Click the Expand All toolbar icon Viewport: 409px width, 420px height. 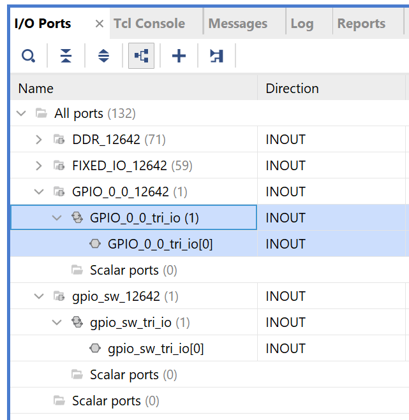(x=103, y=55)
